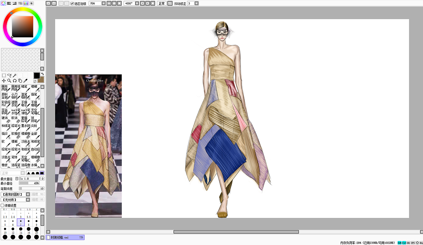The width and height of the screenshot is (423, 245).
Task: Open the 75% zoom level dropdown
Action: click(x=104, y=3)
